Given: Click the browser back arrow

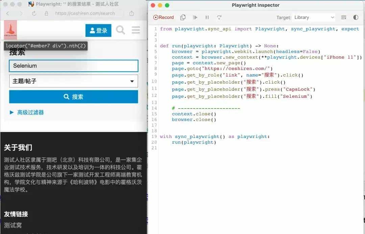Looking at the screenshot, I should (x=7, y=13).
